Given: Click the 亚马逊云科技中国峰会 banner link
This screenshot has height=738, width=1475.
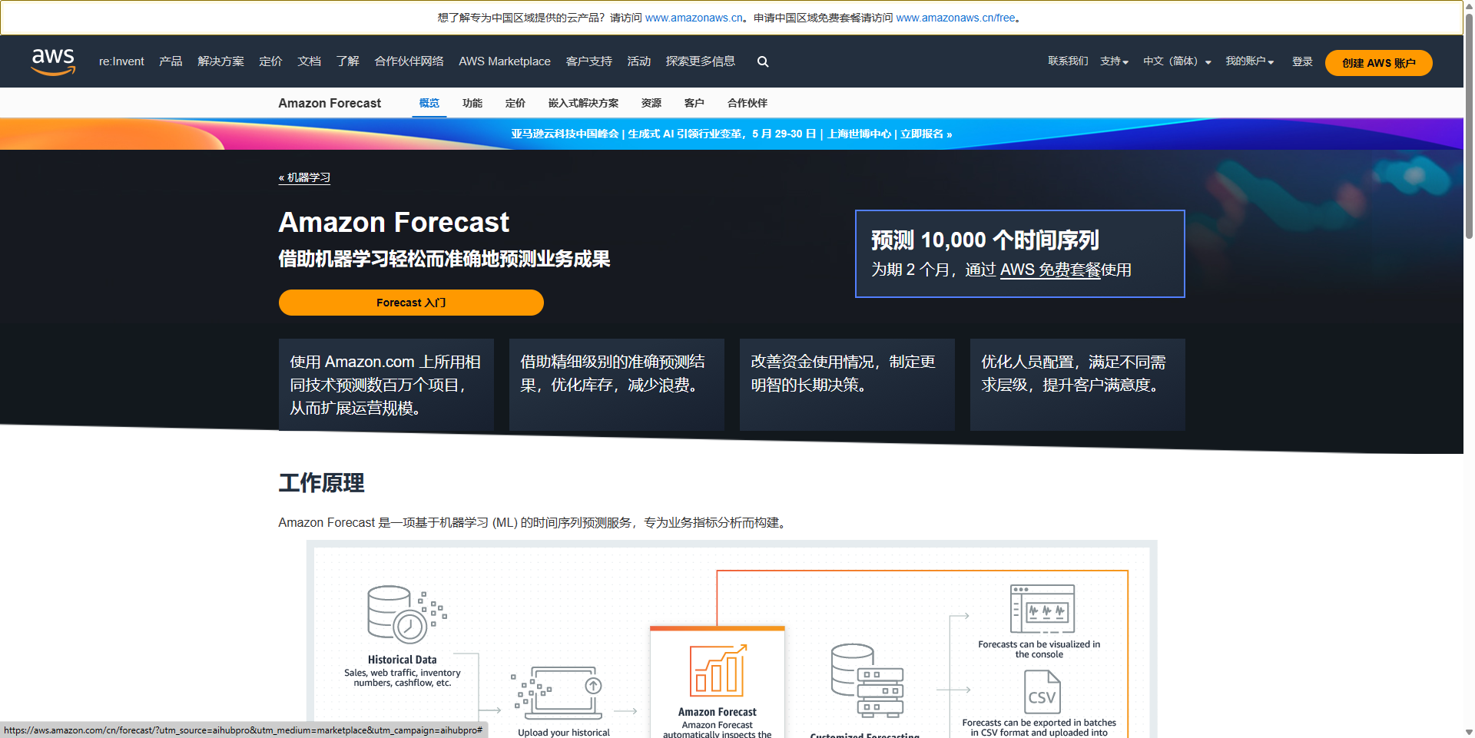Looking at the screenshot, I should pos(731,134).
